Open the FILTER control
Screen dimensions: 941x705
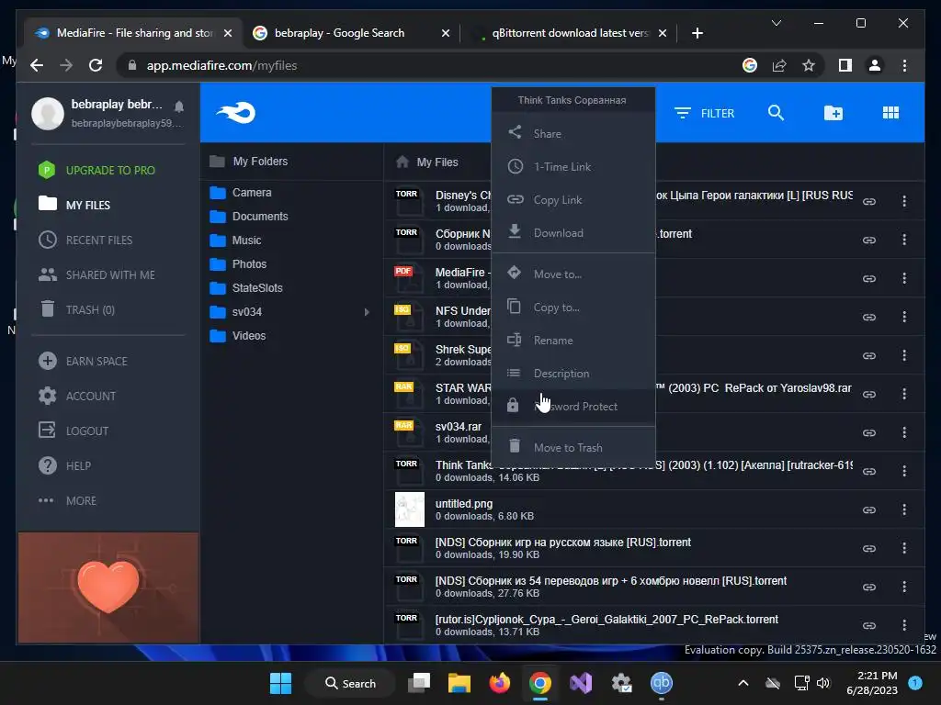click(705, 113)
